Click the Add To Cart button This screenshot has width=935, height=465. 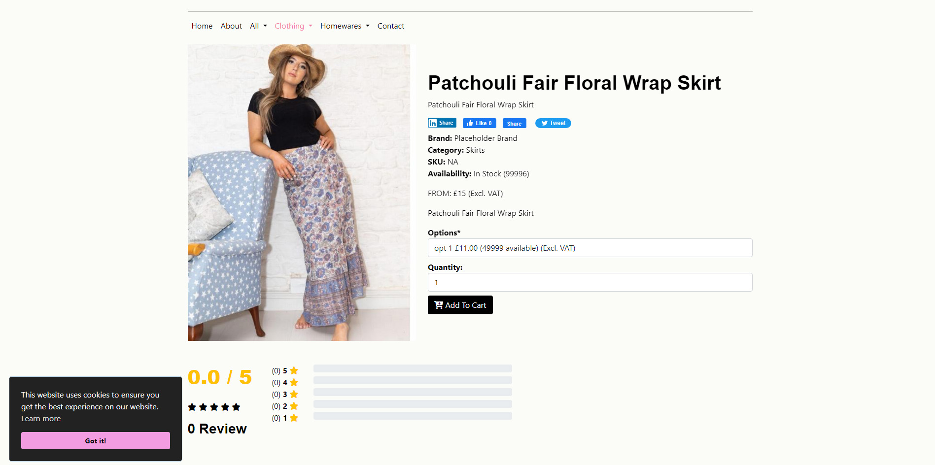460,305
